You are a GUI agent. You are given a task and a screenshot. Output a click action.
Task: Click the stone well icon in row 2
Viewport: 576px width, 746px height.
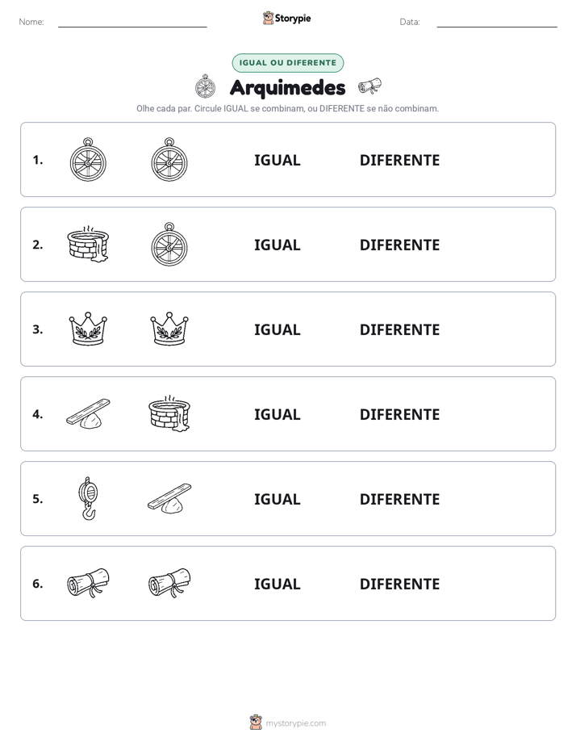[89, 244]
